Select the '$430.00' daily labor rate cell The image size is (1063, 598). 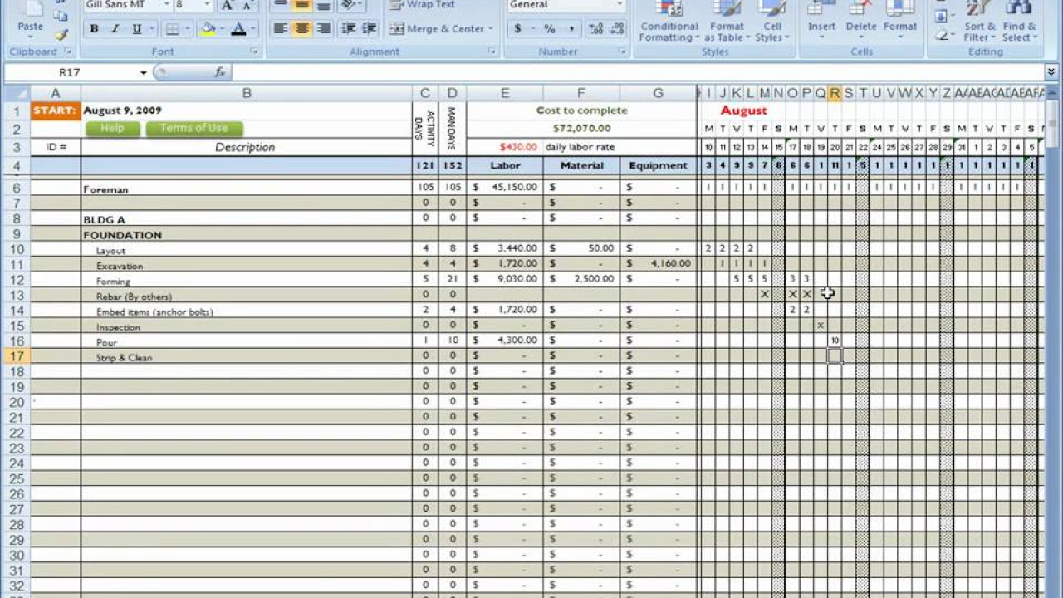coord(505,147)
